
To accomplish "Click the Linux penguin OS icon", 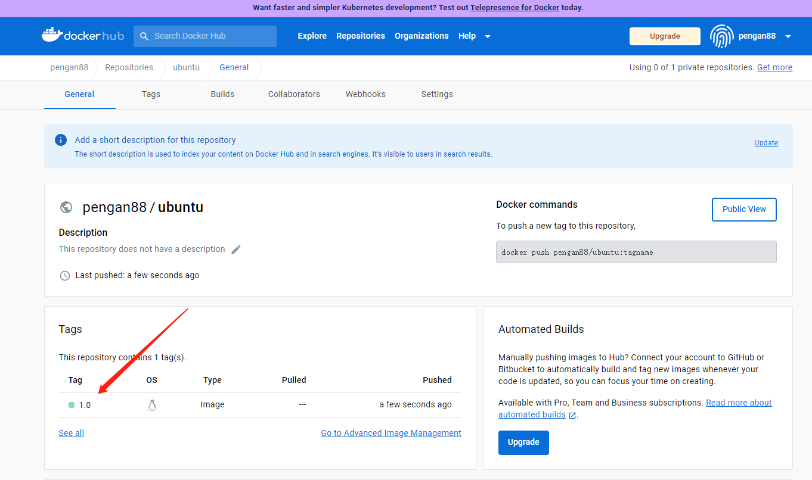I will coord(152,405).
